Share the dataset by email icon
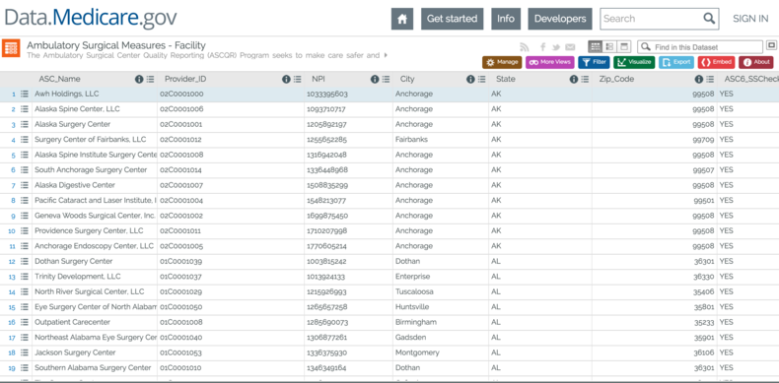 tap(570, 47)
